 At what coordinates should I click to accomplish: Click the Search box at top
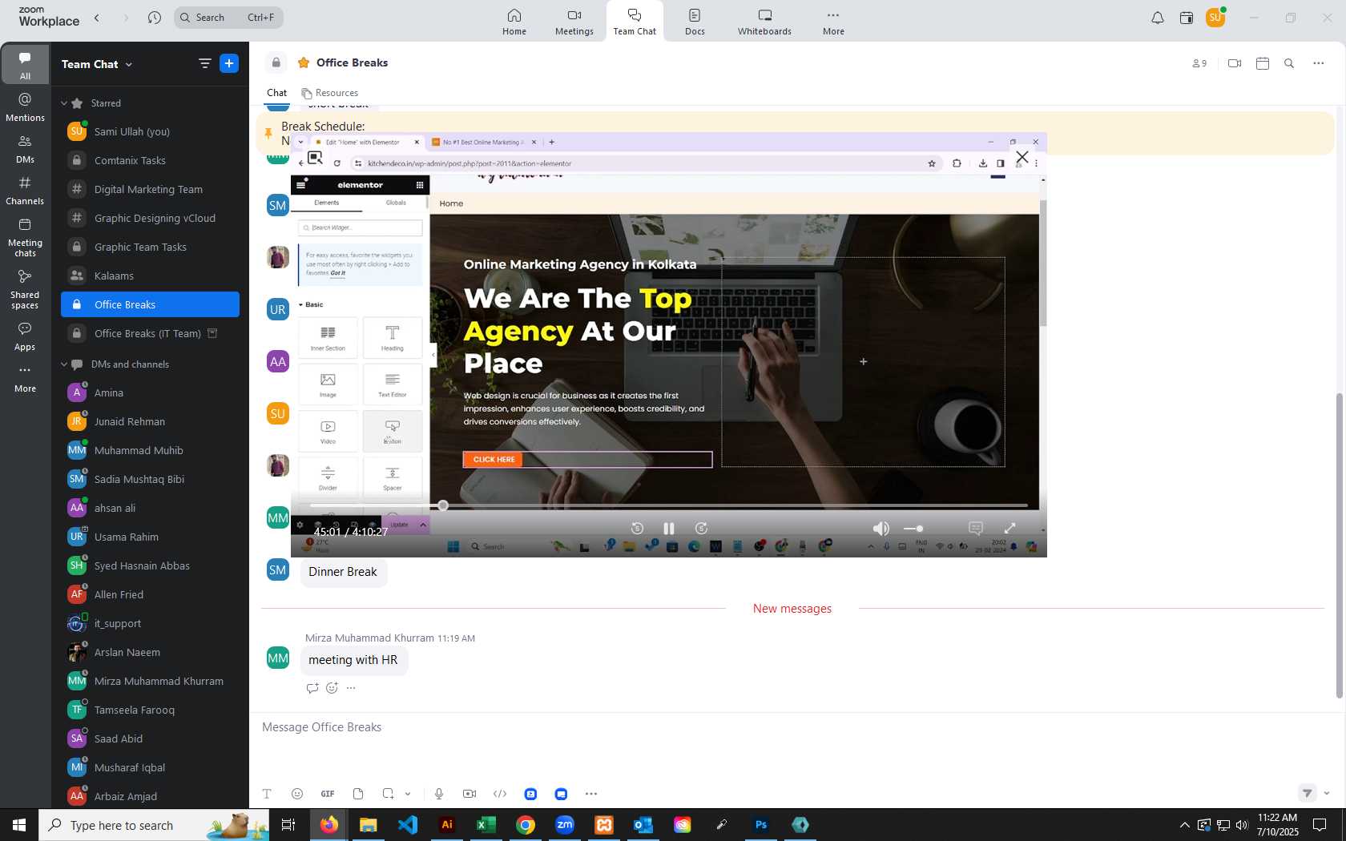228,18
